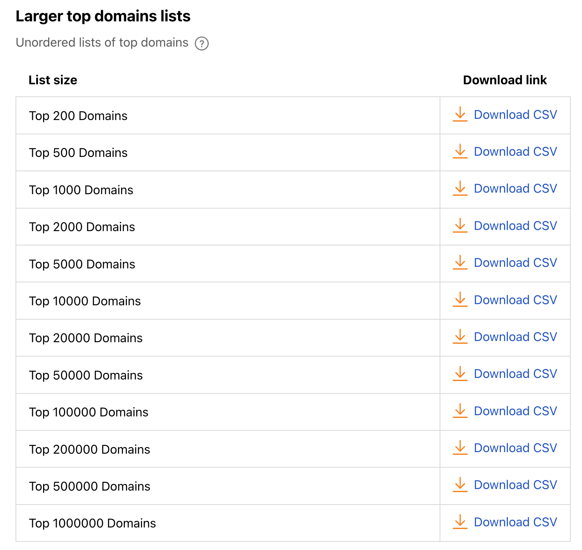Click download arrow icon for Top 20000 Domains
Image resolution: width=582 pixels, height=550 pixels.
coord(460,336)
